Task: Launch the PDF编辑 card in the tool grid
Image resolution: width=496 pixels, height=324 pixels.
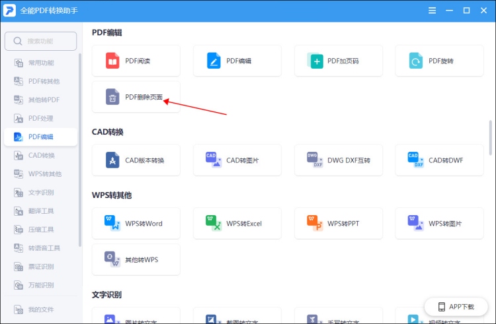Action: click(237, 61)
